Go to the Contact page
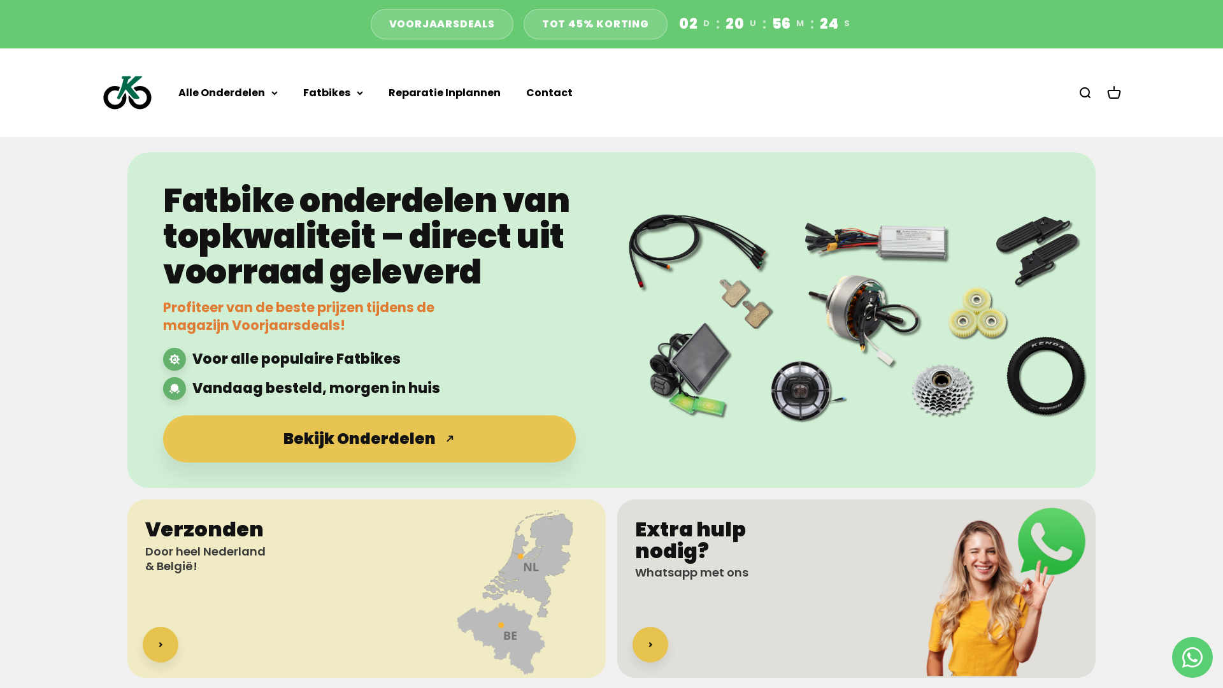Image resolution: width=1223 pixels, height=688 pixels. coord(549,93)
